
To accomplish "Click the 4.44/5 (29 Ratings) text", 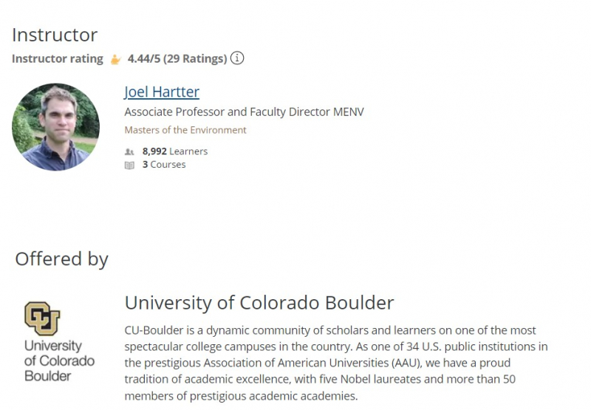I will tap(177, 58).
